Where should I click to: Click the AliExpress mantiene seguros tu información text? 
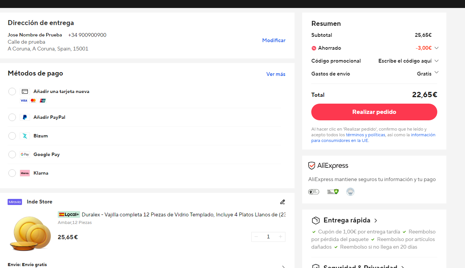tap(372, 180)
